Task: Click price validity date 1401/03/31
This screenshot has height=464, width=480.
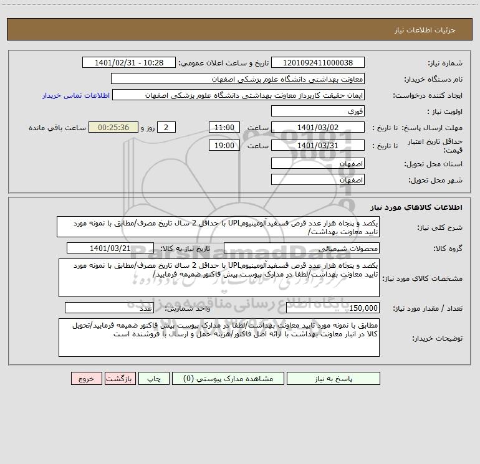Action: pos(318,145)
